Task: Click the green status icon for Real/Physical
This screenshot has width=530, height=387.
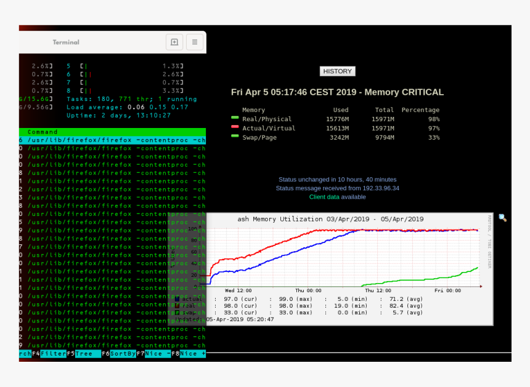Action: click(x=235, y=118)
